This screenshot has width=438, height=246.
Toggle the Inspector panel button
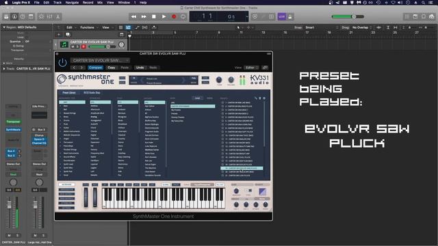point(14,16)
